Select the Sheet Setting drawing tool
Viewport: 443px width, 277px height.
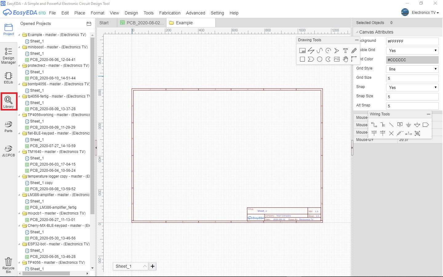[x=302, y=50]
